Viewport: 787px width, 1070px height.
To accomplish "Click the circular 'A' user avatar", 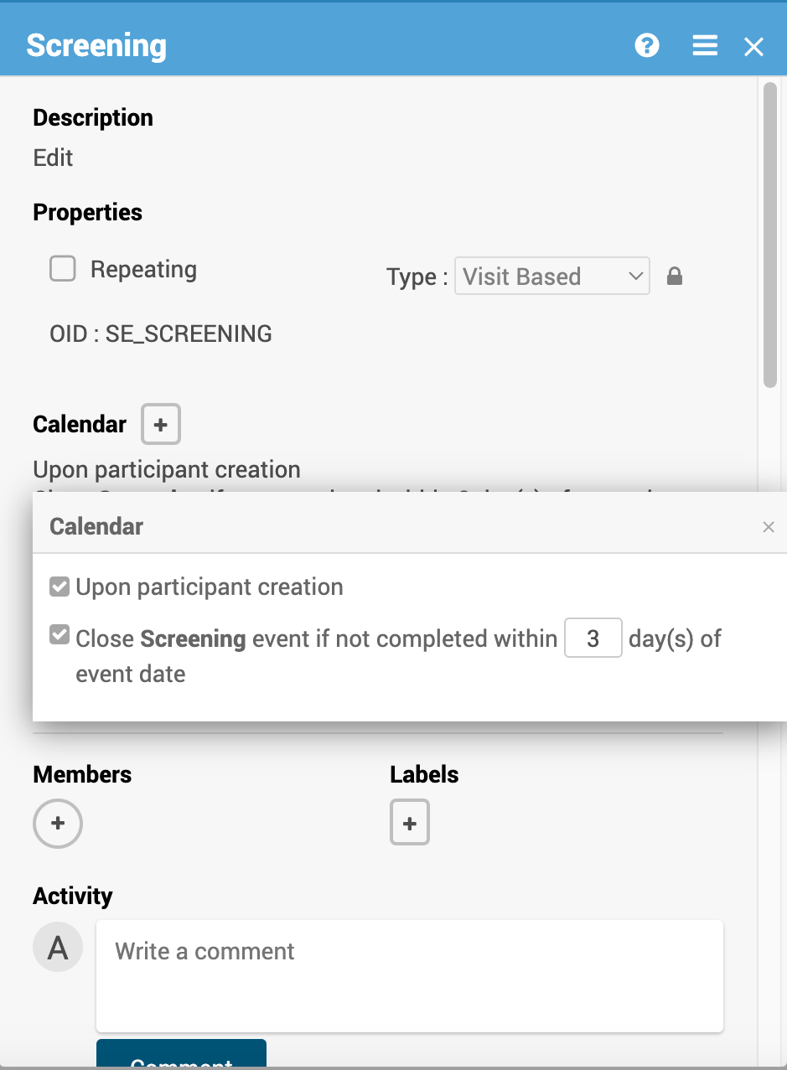I will pos(57,946).
